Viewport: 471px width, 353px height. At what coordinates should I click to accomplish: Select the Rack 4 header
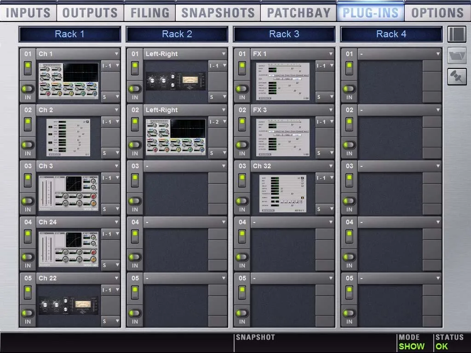click(391, 34)
